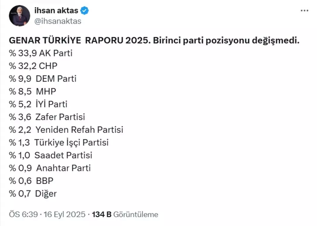The image size is (317, 226).
Task: Click the % 9,9 DEM Parti line
Action: click(43, 79)
